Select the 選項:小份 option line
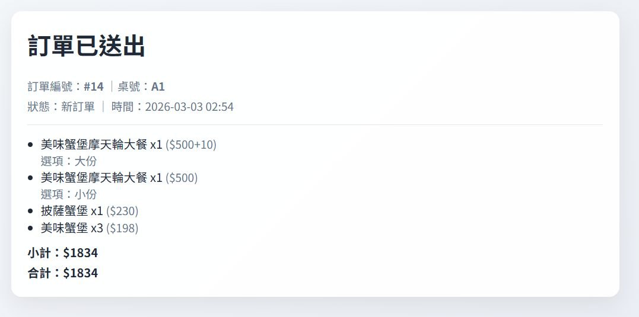The height and width of the screenshot is (317, 639). [69, 194]
